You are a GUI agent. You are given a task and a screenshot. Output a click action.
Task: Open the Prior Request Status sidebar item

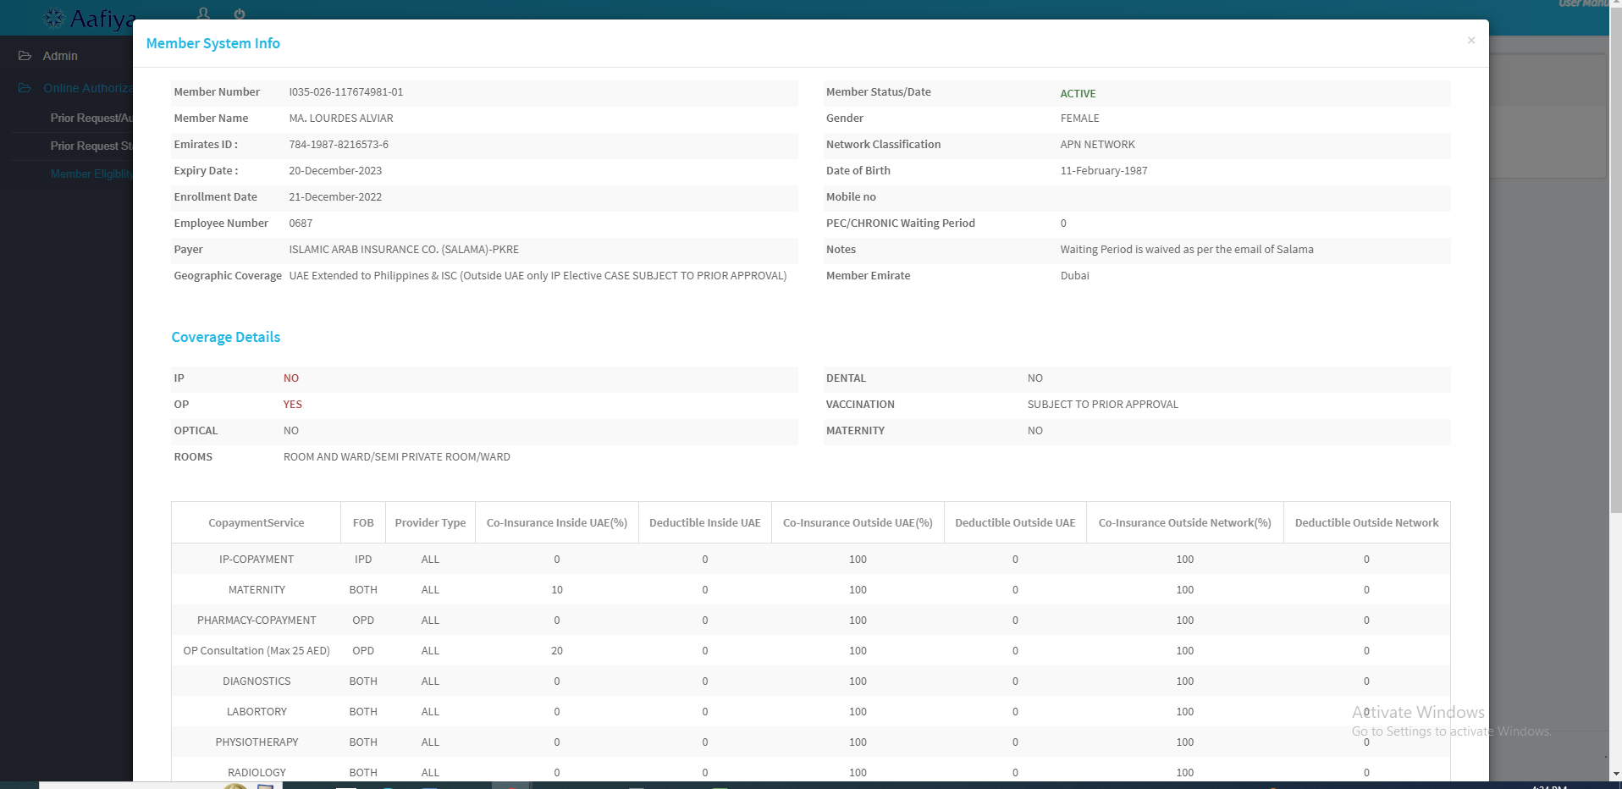coord(91,146)
